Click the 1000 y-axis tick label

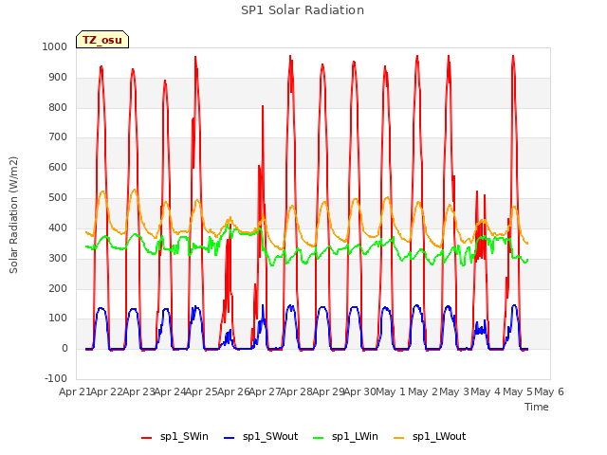[x=55, y=46]
